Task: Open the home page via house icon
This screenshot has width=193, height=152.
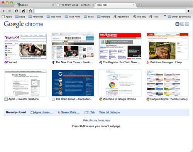Action: point(24,11)
